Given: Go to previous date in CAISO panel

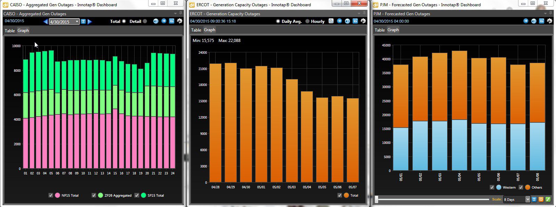Looking at the screenshot, I should pyautogui.click(x=46, y=21).
